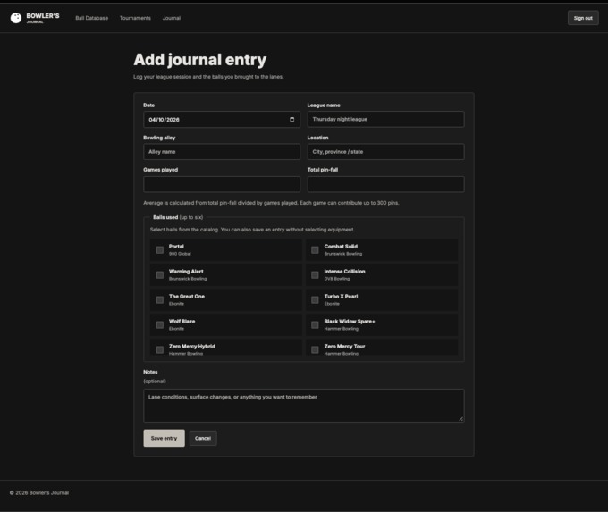608x512 pixels.
Task: Click the Sign out button
Action: (x=583, y=18)
